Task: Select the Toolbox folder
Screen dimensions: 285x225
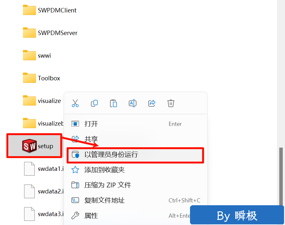Action: (x=41, y=78)
